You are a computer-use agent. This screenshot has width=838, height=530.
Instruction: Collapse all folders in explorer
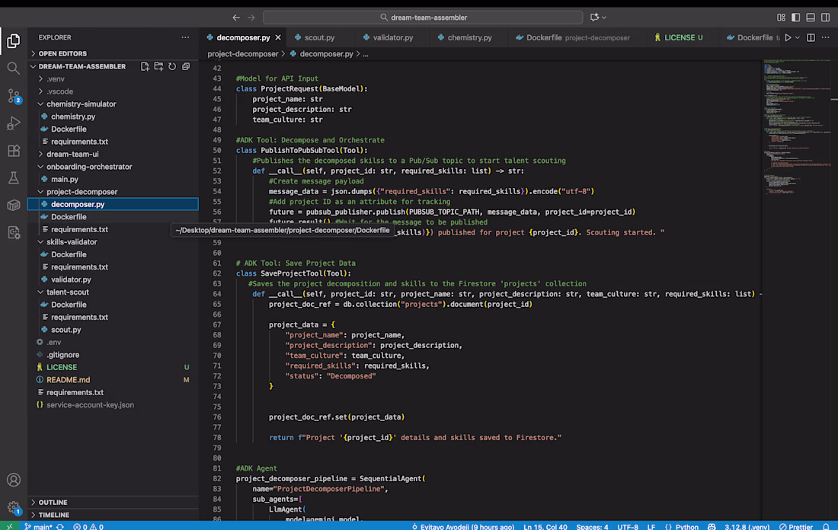(186, 66)
